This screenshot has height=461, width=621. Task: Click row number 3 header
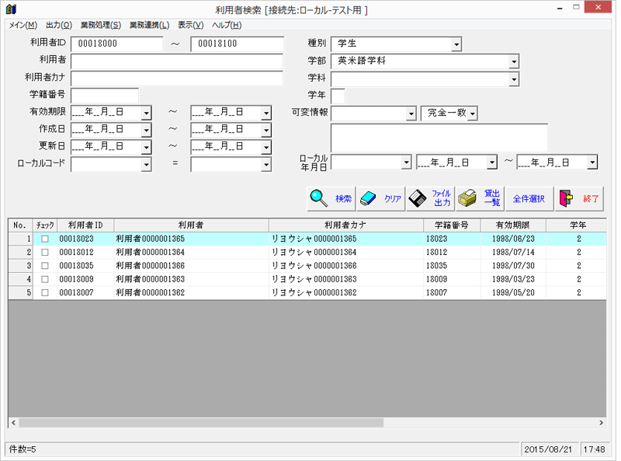click(21, 266)
